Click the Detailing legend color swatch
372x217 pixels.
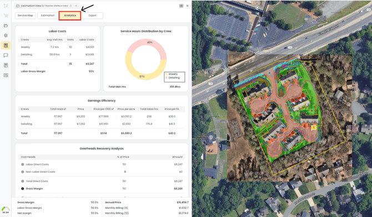pos(167,77)
